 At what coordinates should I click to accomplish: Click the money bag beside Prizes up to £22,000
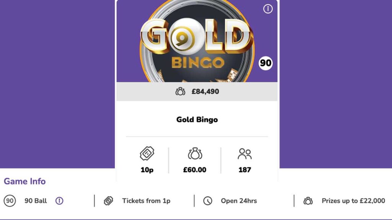coord(309,200)
